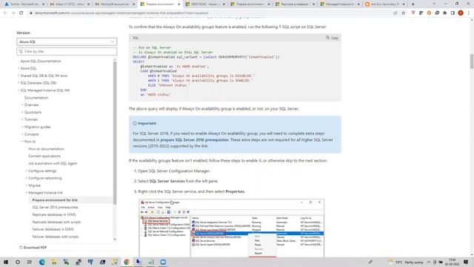Expand Shared SQL DB & SQL MI docs
Viewport: 474px width, 267px height.
[19, 76]
